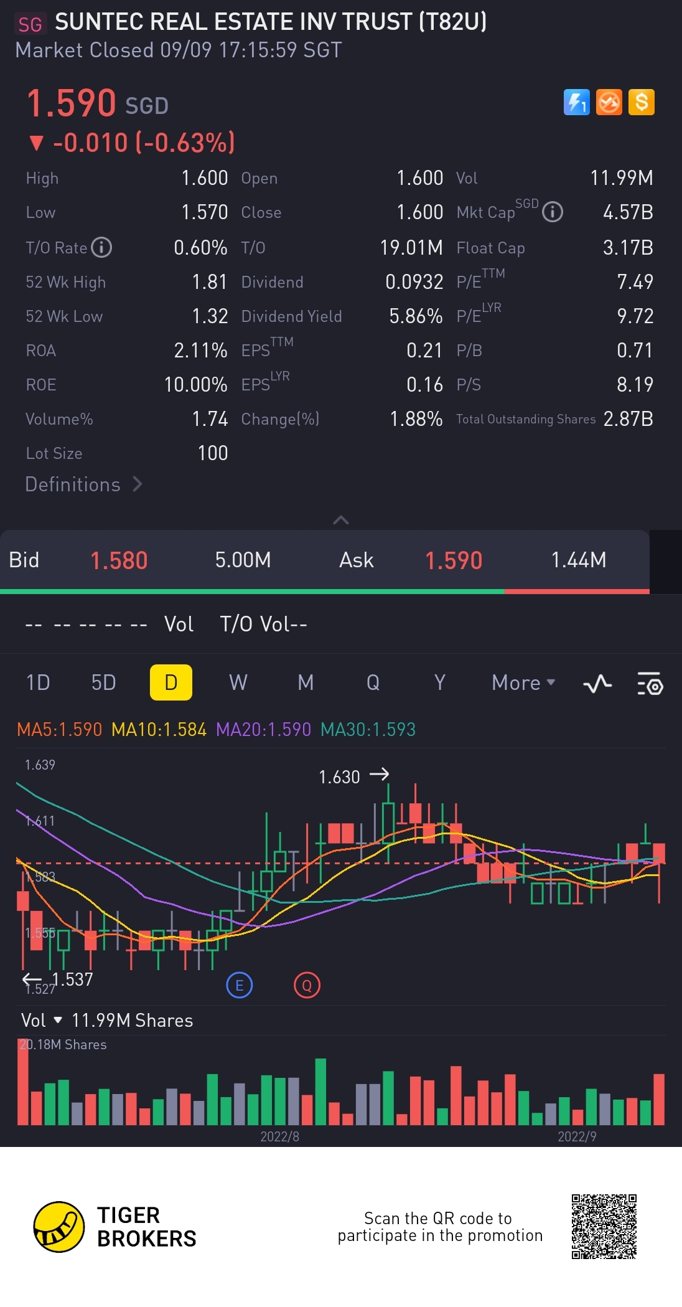This screenshot has height=1307, width=682.
Task: Open Definitions chevron link
Action: pos(84,484)
